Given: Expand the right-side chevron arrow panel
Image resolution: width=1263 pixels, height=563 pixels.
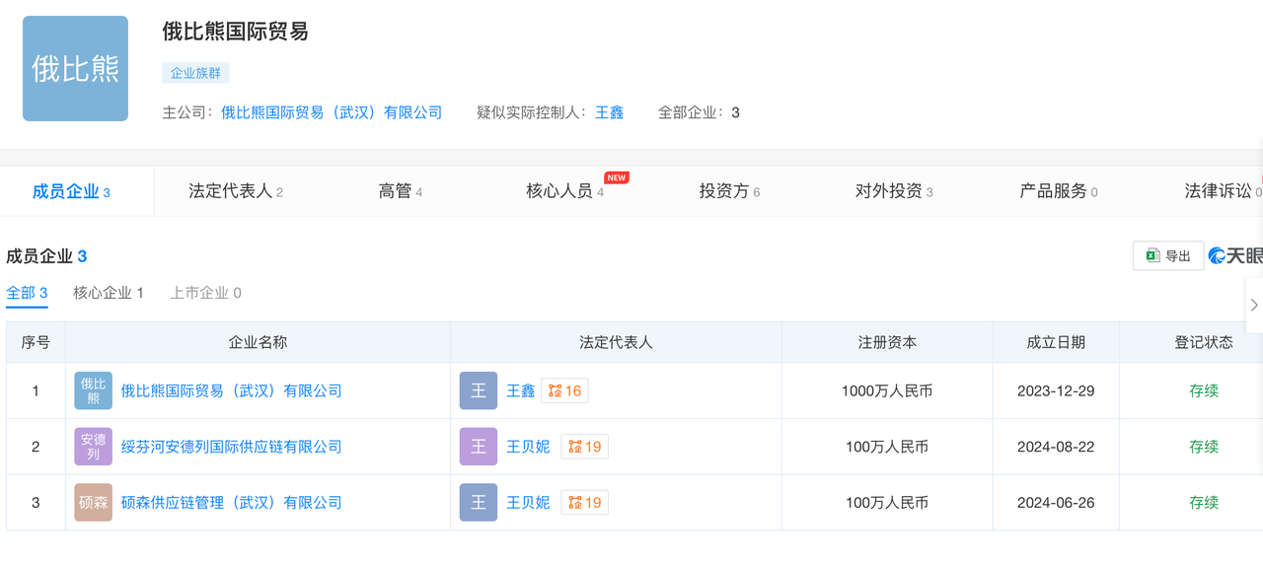Looking at the screenshot, I should [1254, 306].
